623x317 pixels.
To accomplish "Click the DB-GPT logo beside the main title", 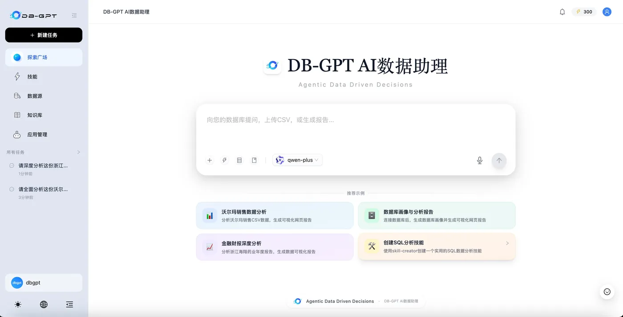I will click(272, 66).
